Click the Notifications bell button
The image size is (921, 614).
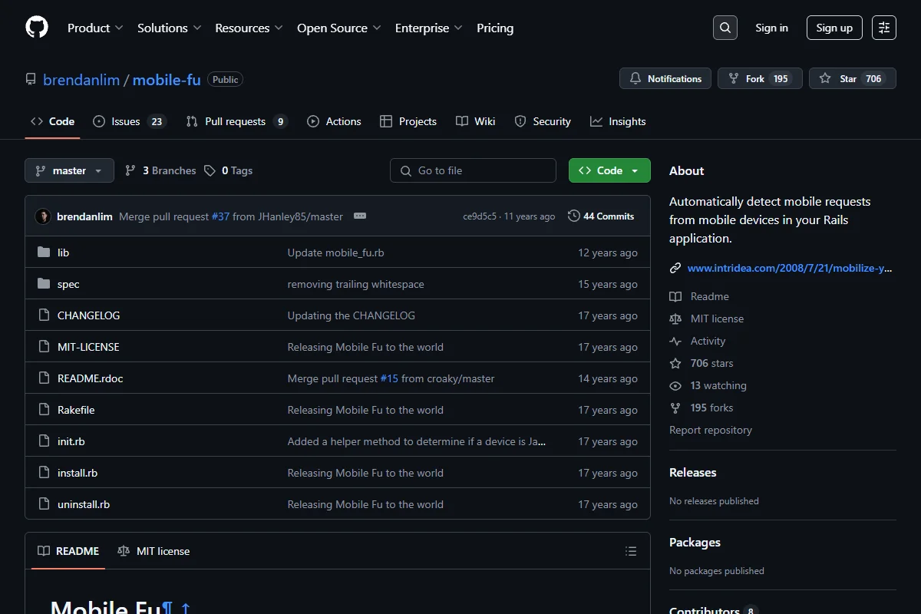tap(665, 78)
